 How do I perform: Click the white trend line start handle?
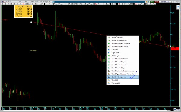31,22
